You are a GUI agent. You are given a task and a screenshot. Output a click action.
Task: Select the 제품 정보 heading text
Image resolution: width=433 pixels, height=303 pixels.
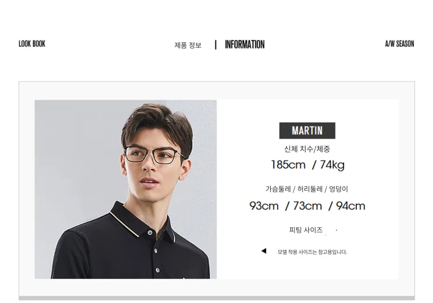pyautogui.click(x=188, y=45)
